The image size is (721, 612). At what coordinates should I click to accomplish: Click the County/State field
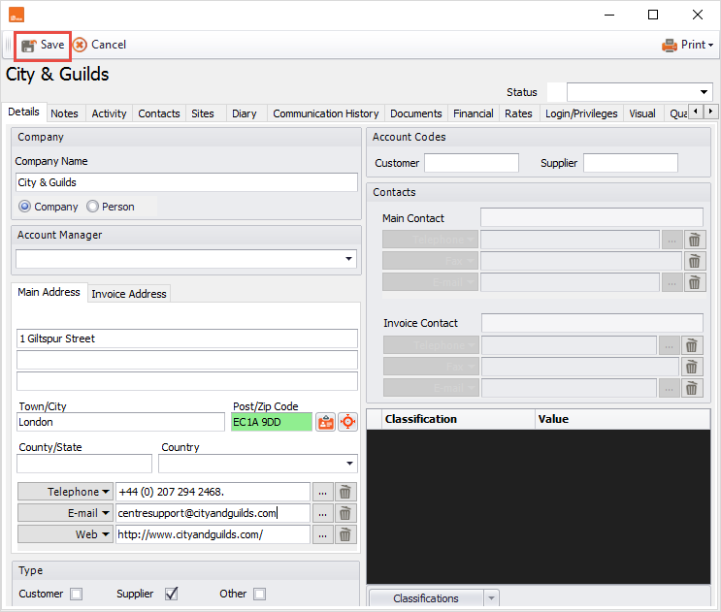click(84, 464)
